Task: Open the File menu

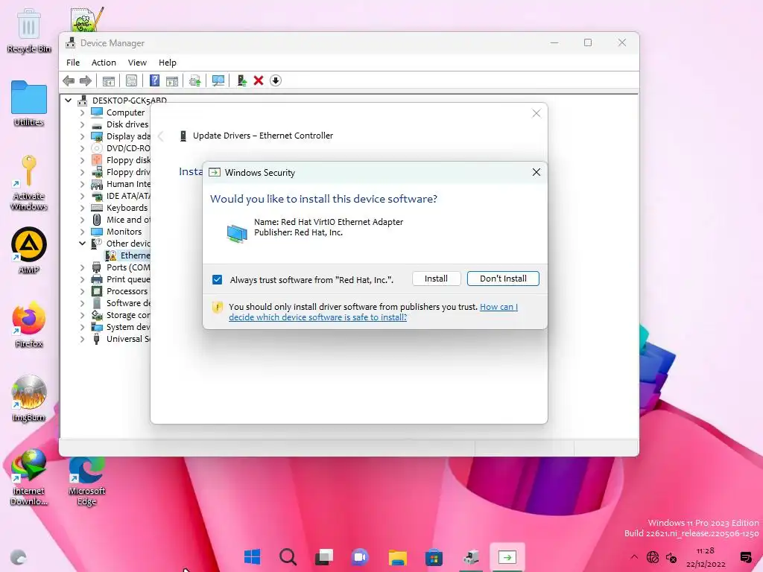Action: 73,63
